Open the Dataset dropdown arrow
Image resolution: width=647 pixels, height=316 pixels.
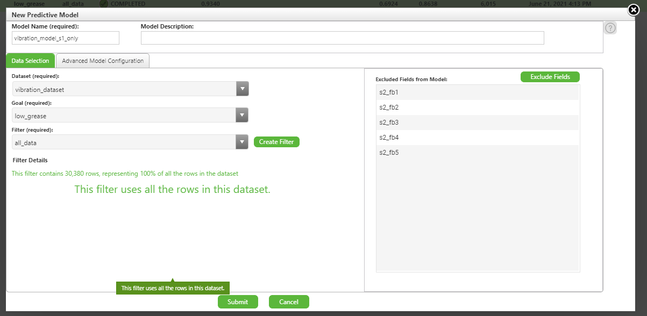coord(241,88)
